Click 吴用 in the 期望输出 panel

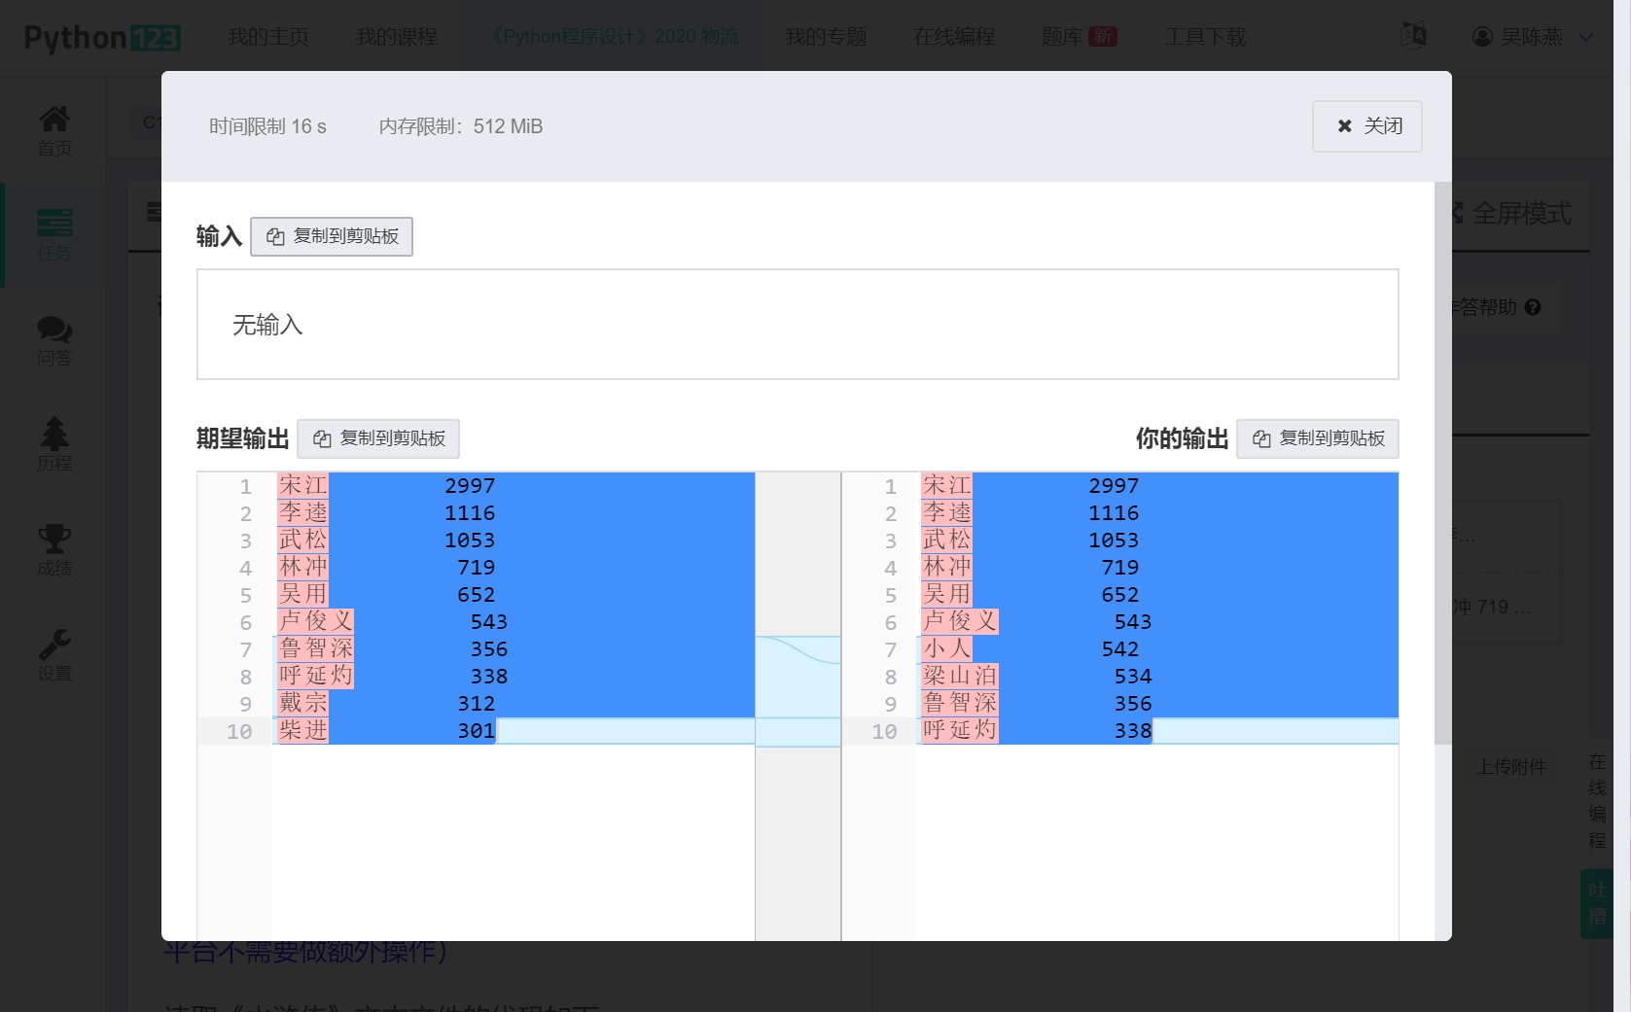[302, 594]
